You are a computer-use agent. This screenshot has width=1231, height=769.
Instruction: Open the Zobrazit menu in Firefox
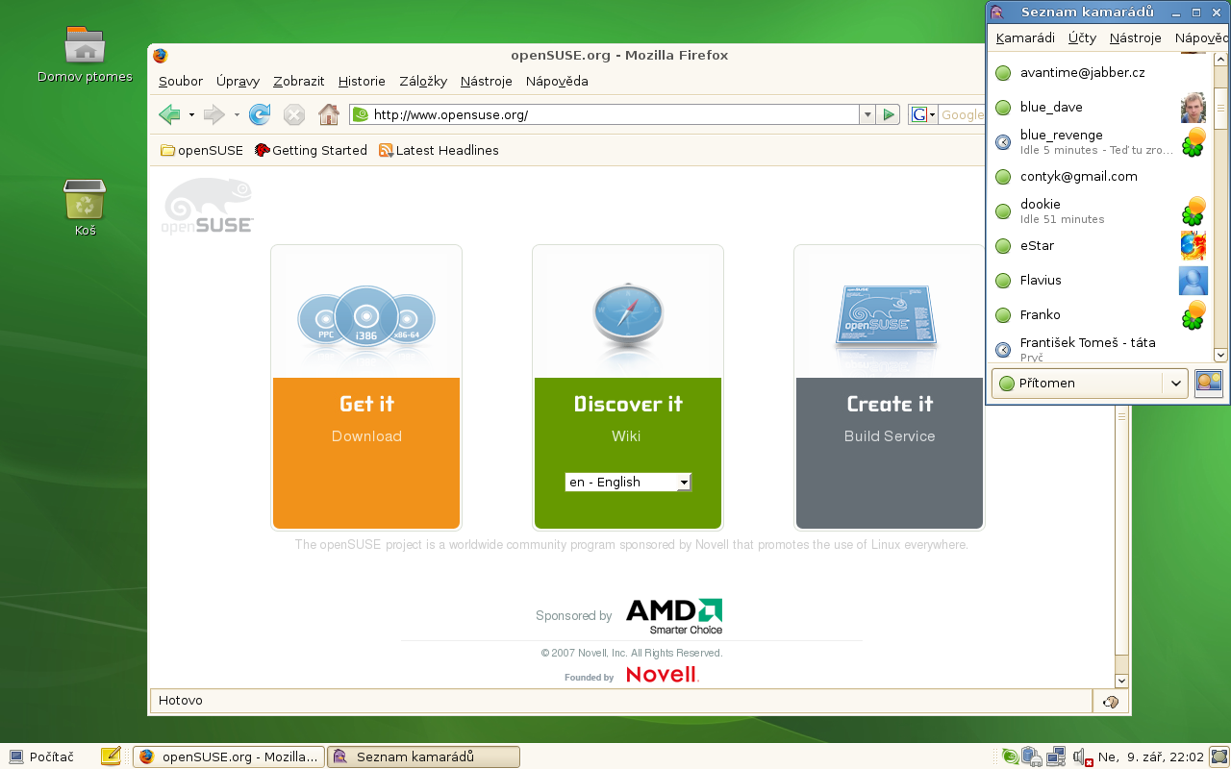click(299, 82)
